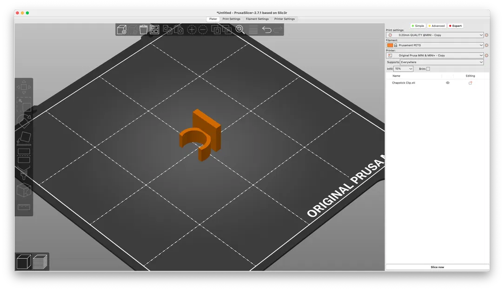Switch to Advanced mode
The width and height of the screenshot is (504, 290).
point(436,26)
